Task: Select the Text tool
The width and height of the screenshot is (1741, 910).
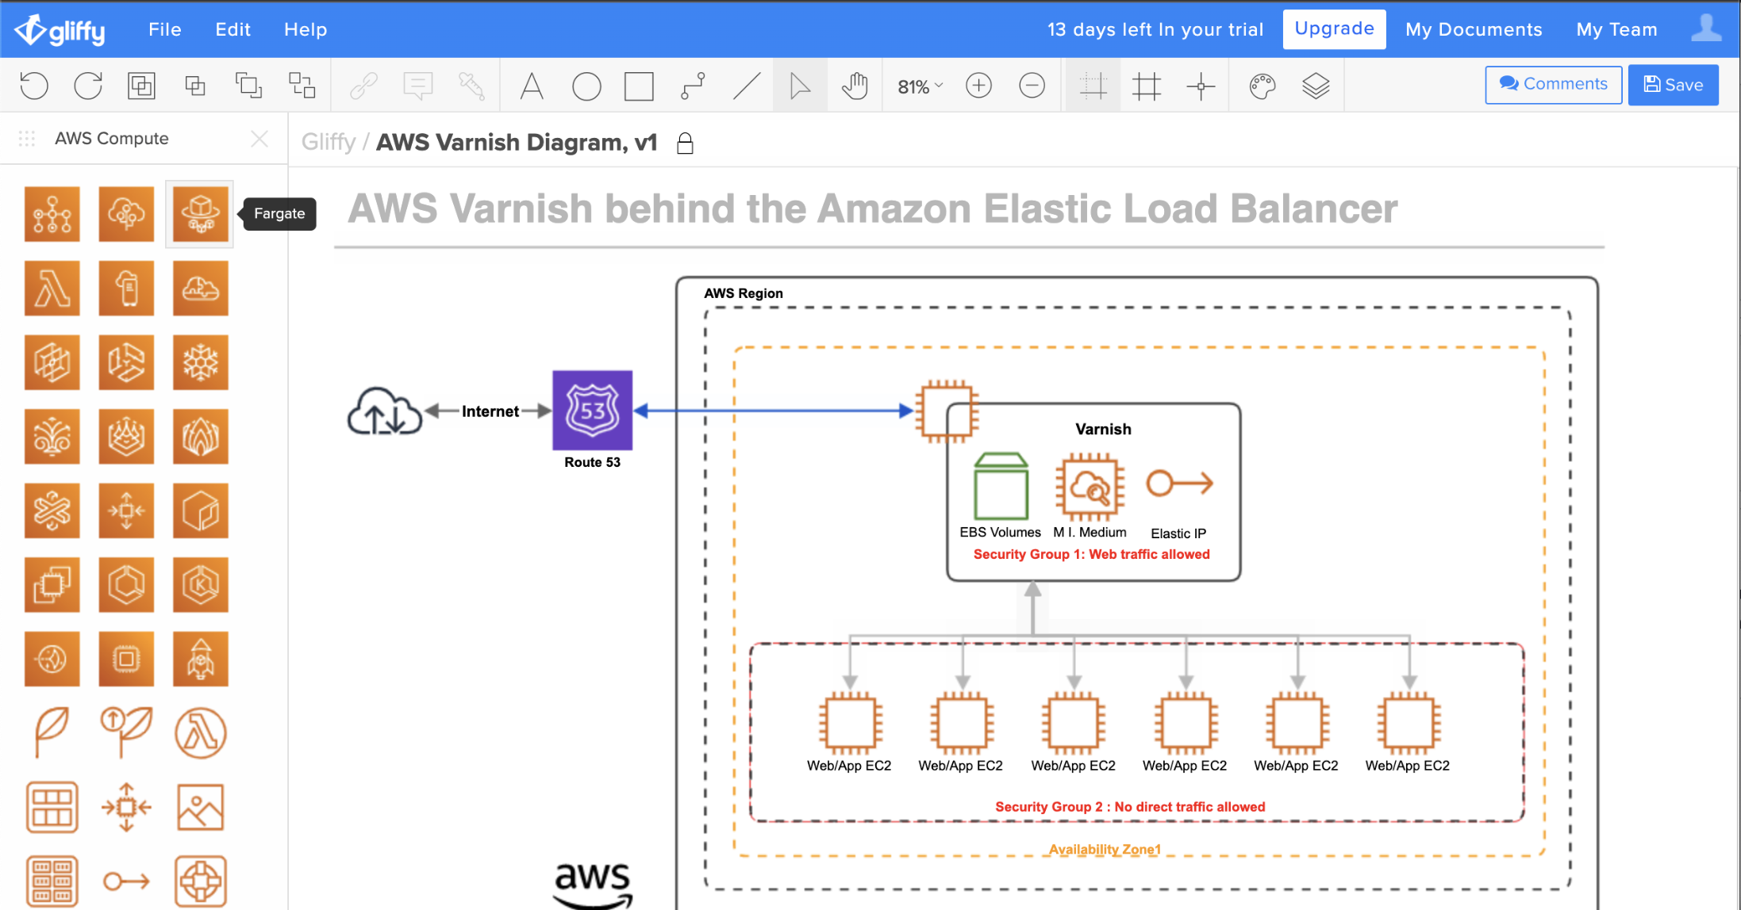Action: pos(532,86)
